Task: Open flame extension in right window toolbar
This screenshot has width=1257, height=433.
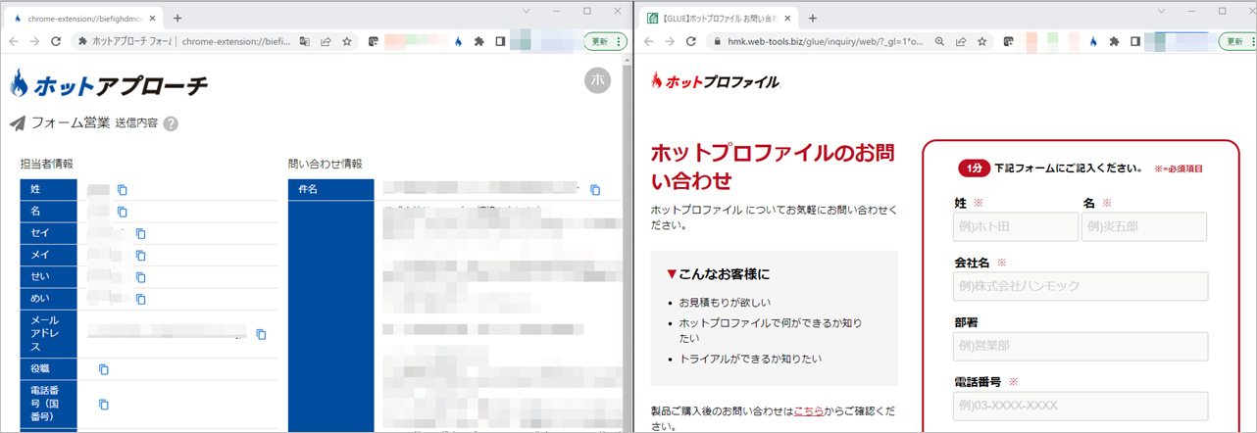Action: pyautogui.click(x=1093, y=42)
